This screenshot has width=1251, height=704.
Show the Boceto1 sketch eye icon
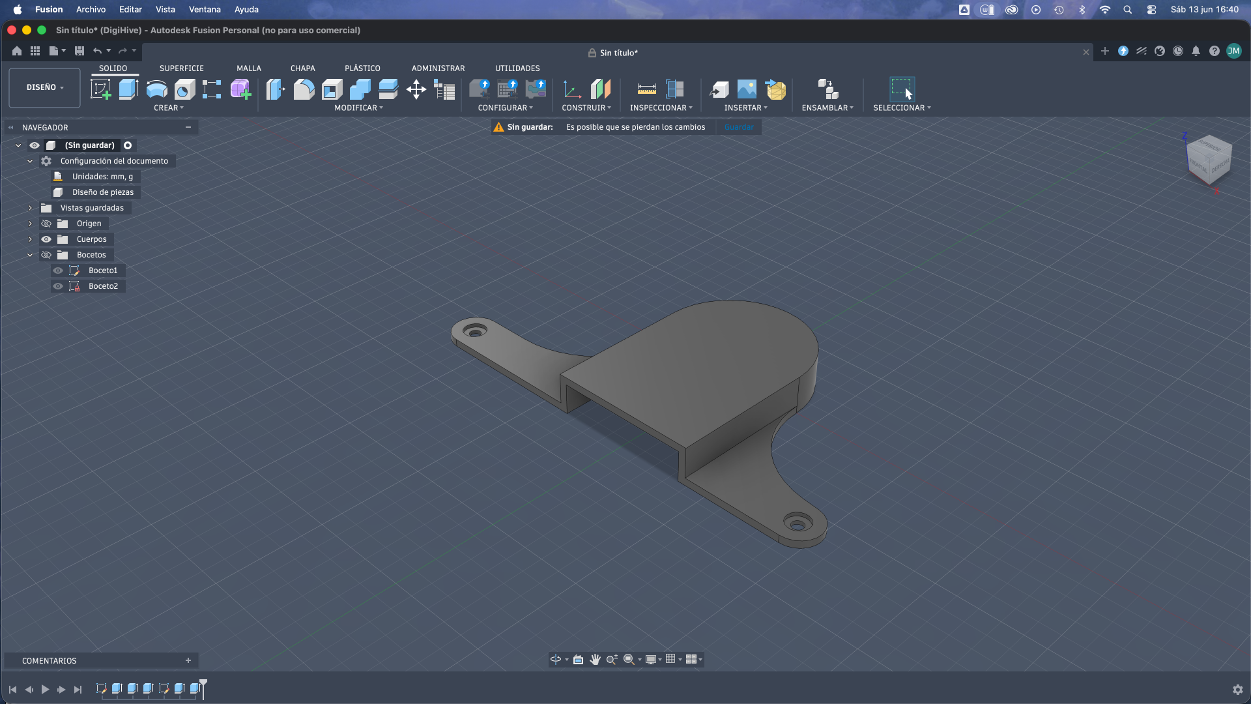point(58,271)
